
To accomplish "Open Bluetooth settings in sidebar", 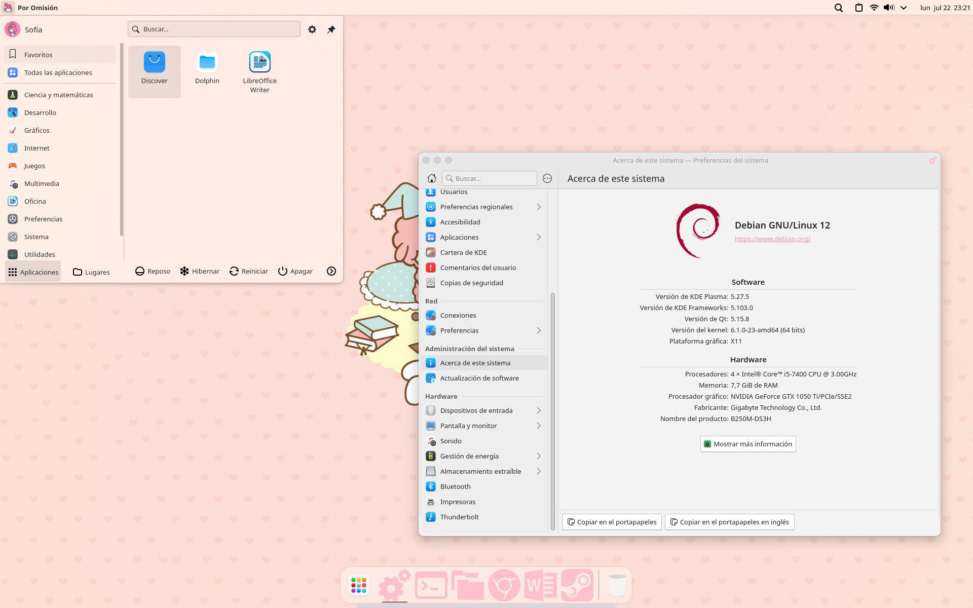I will tap(454, 486).
